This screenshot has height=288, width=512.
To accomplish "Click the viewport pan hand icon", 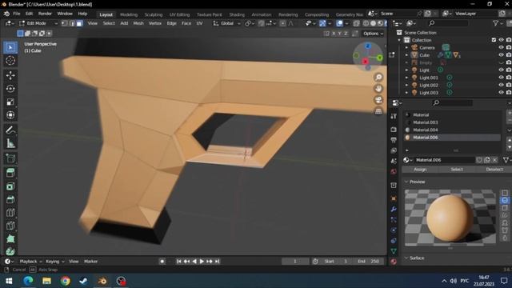I will tap(378, 89).
